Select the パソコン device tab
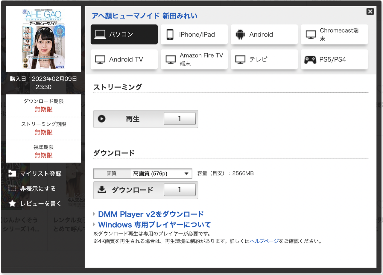This screenshot has width=383, height=275. (x=124, y=35)
